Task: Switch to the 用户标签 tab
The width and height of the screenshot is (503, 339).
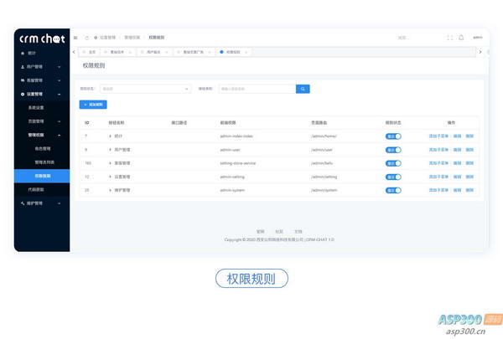Action: (x=153, y=52)
